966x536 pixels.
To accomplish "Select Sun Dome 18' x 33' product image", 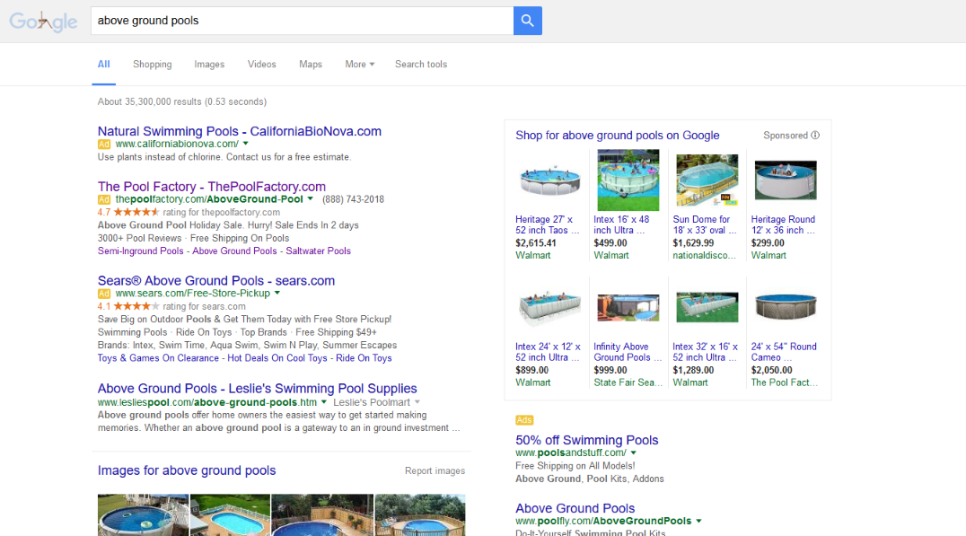I will pos(707,180).
